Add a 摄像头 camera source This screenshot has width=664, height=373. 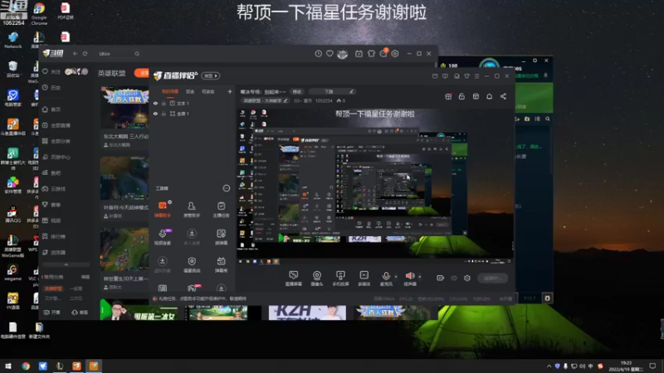pos(317,279)
